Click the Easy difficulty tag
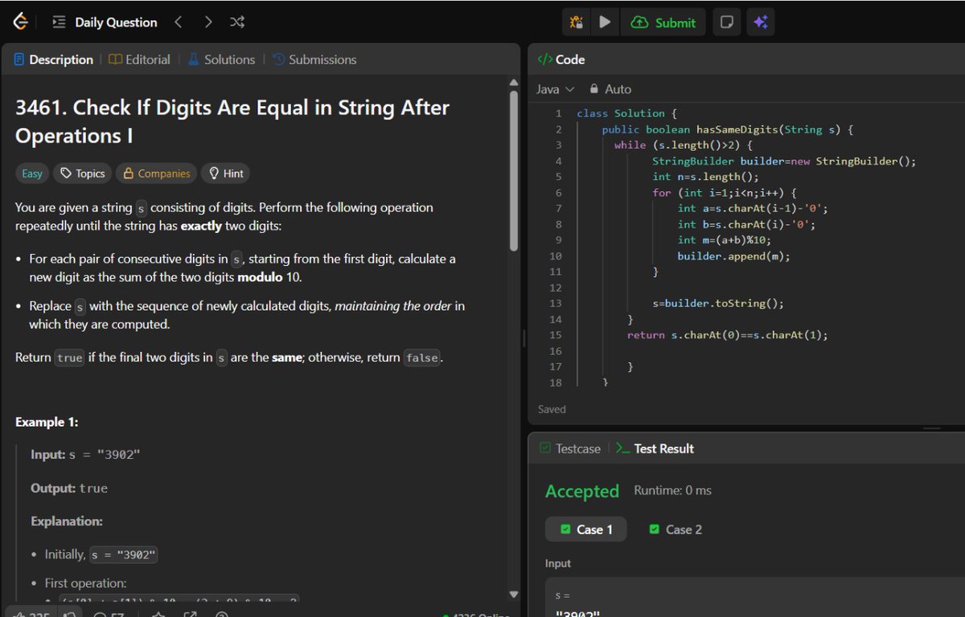This screenshot has width=965, height=617. click(32, 173)
